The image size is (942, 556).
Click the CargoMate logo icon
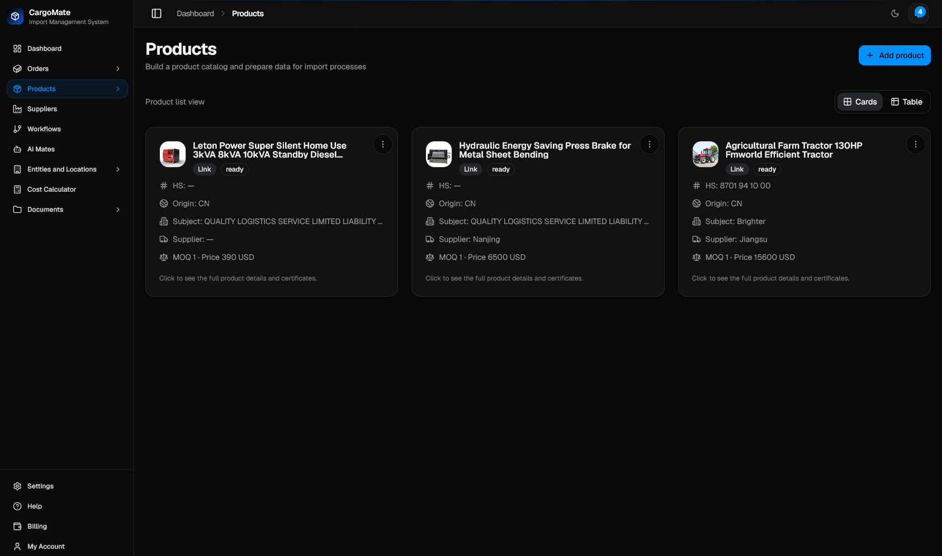[x=15, y=17]
